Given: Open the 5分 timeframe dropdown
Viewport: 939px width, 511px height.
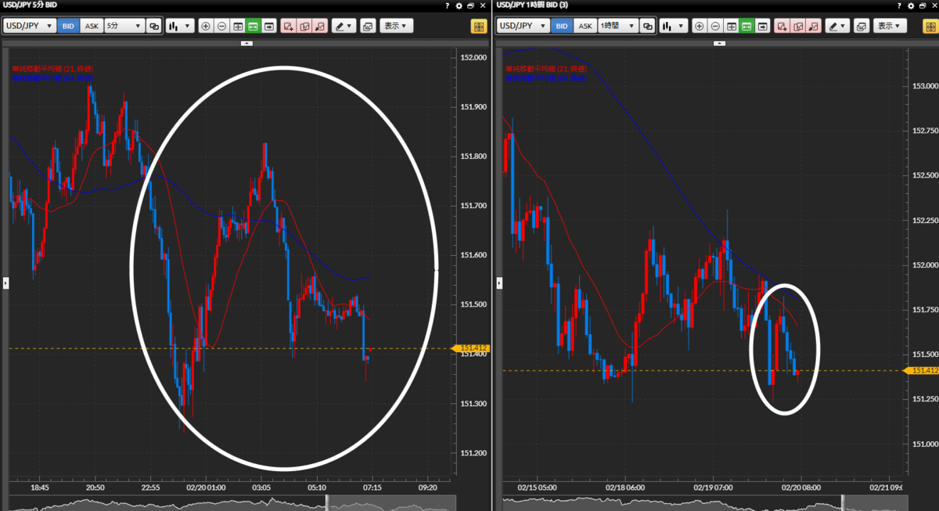Looking at the screenshot, I should click(124, 26).
